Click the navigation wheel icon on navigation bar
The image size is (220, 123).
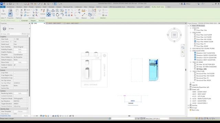pyautogui.click(x=183, y=47)
